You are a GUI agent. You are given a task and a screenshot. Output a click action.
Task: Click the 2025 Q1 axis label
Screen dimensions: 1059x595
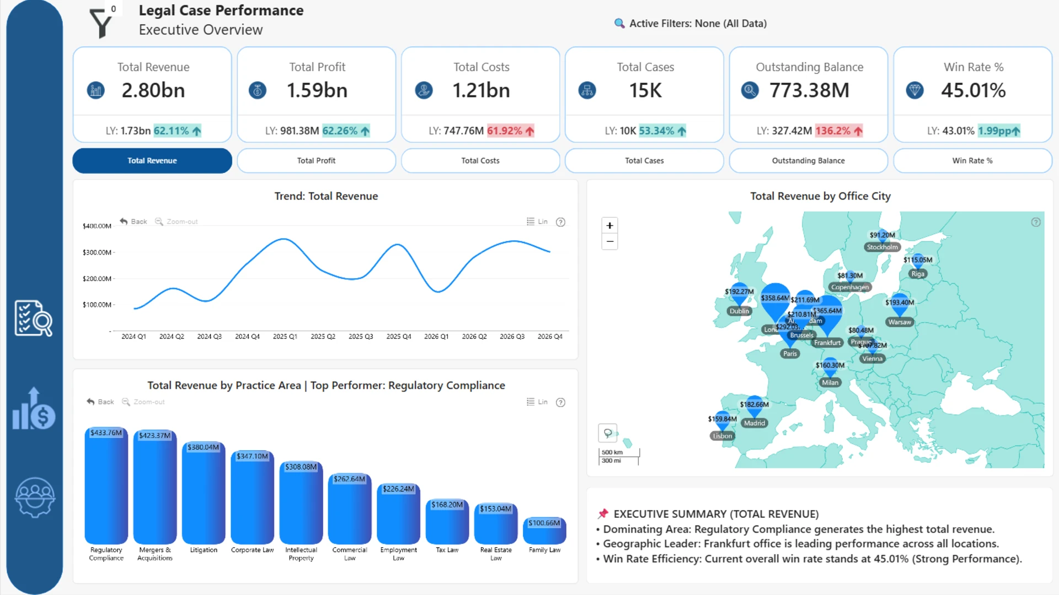285,336
